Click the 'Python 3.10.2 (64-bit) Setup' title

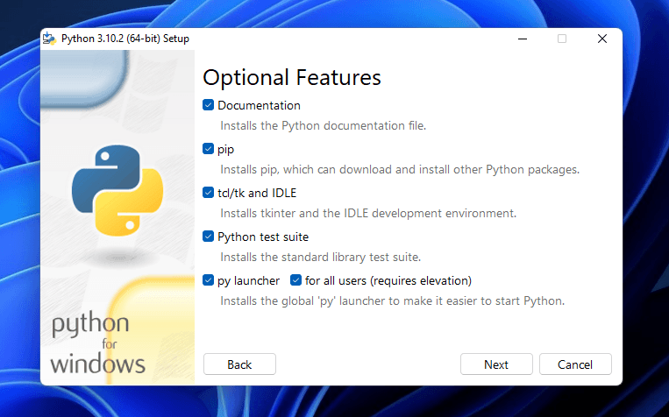point(125,39)
